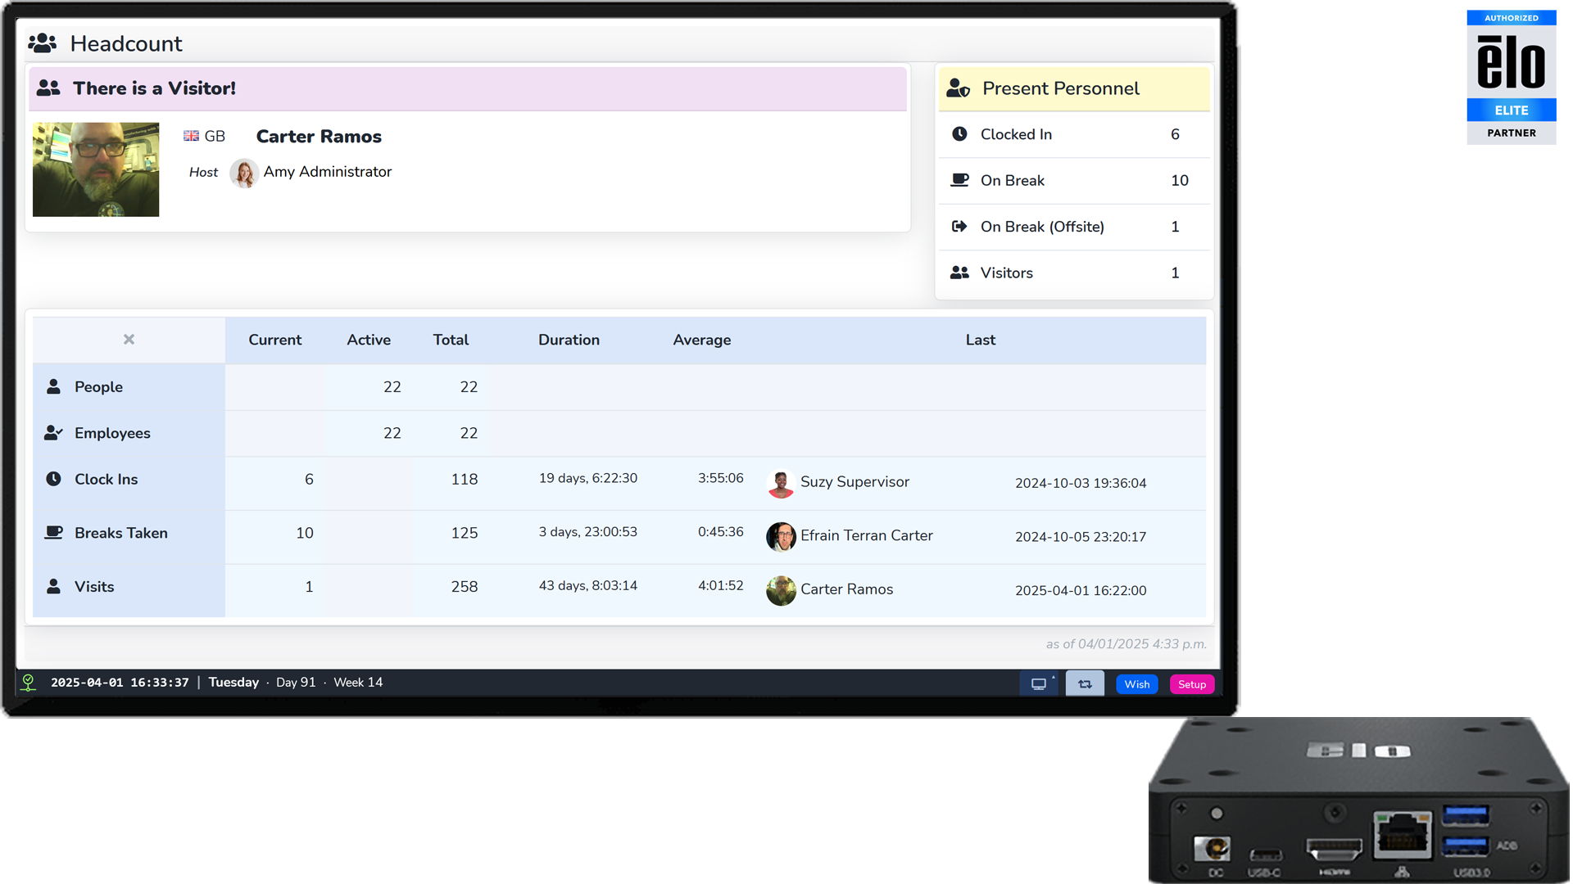Click the Average column header

point(701,340)
